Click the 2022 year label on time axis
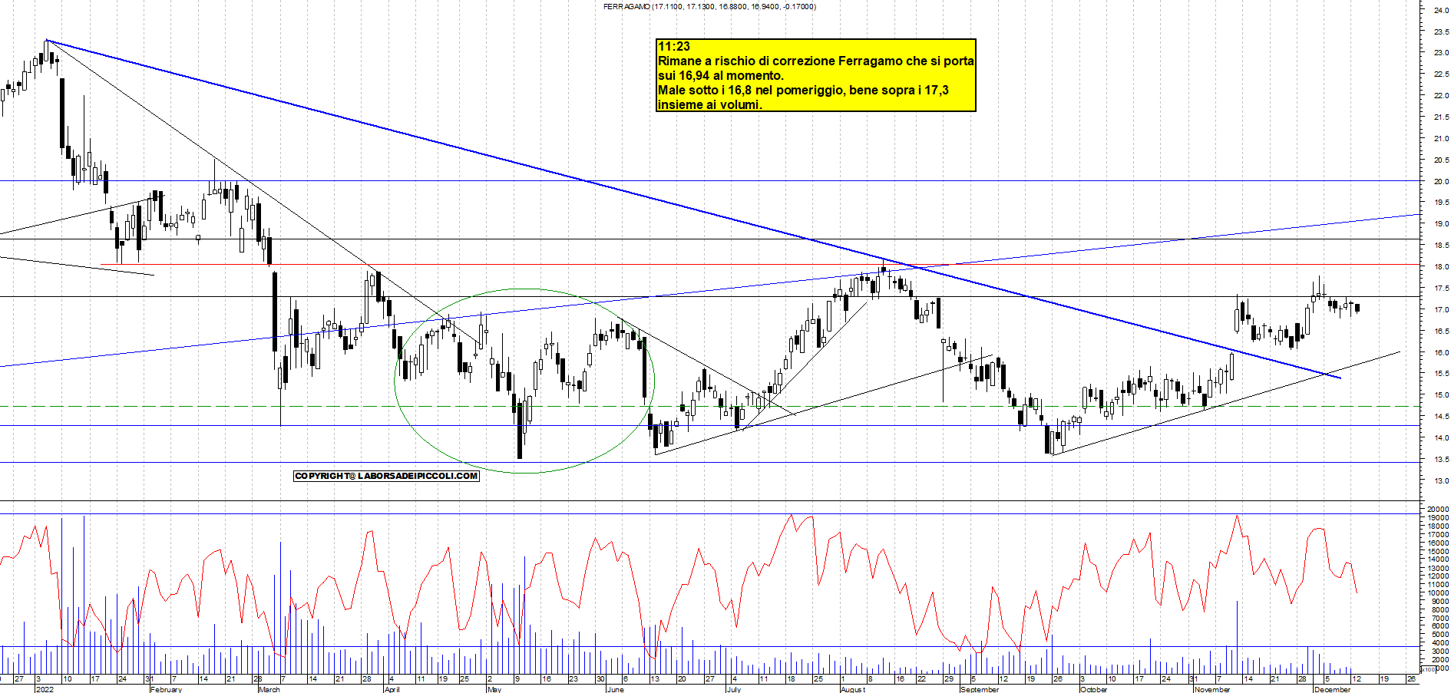The image size is (1451, 693). coord(45,689)
